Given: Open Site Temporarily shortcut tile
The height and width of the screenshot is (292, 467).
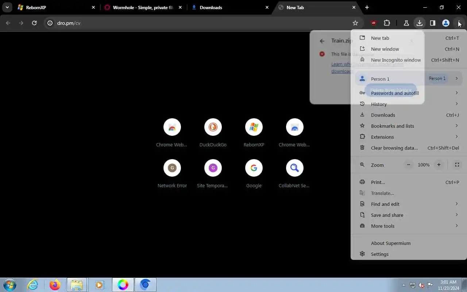Looking at the screenshot, I should 213,173.
